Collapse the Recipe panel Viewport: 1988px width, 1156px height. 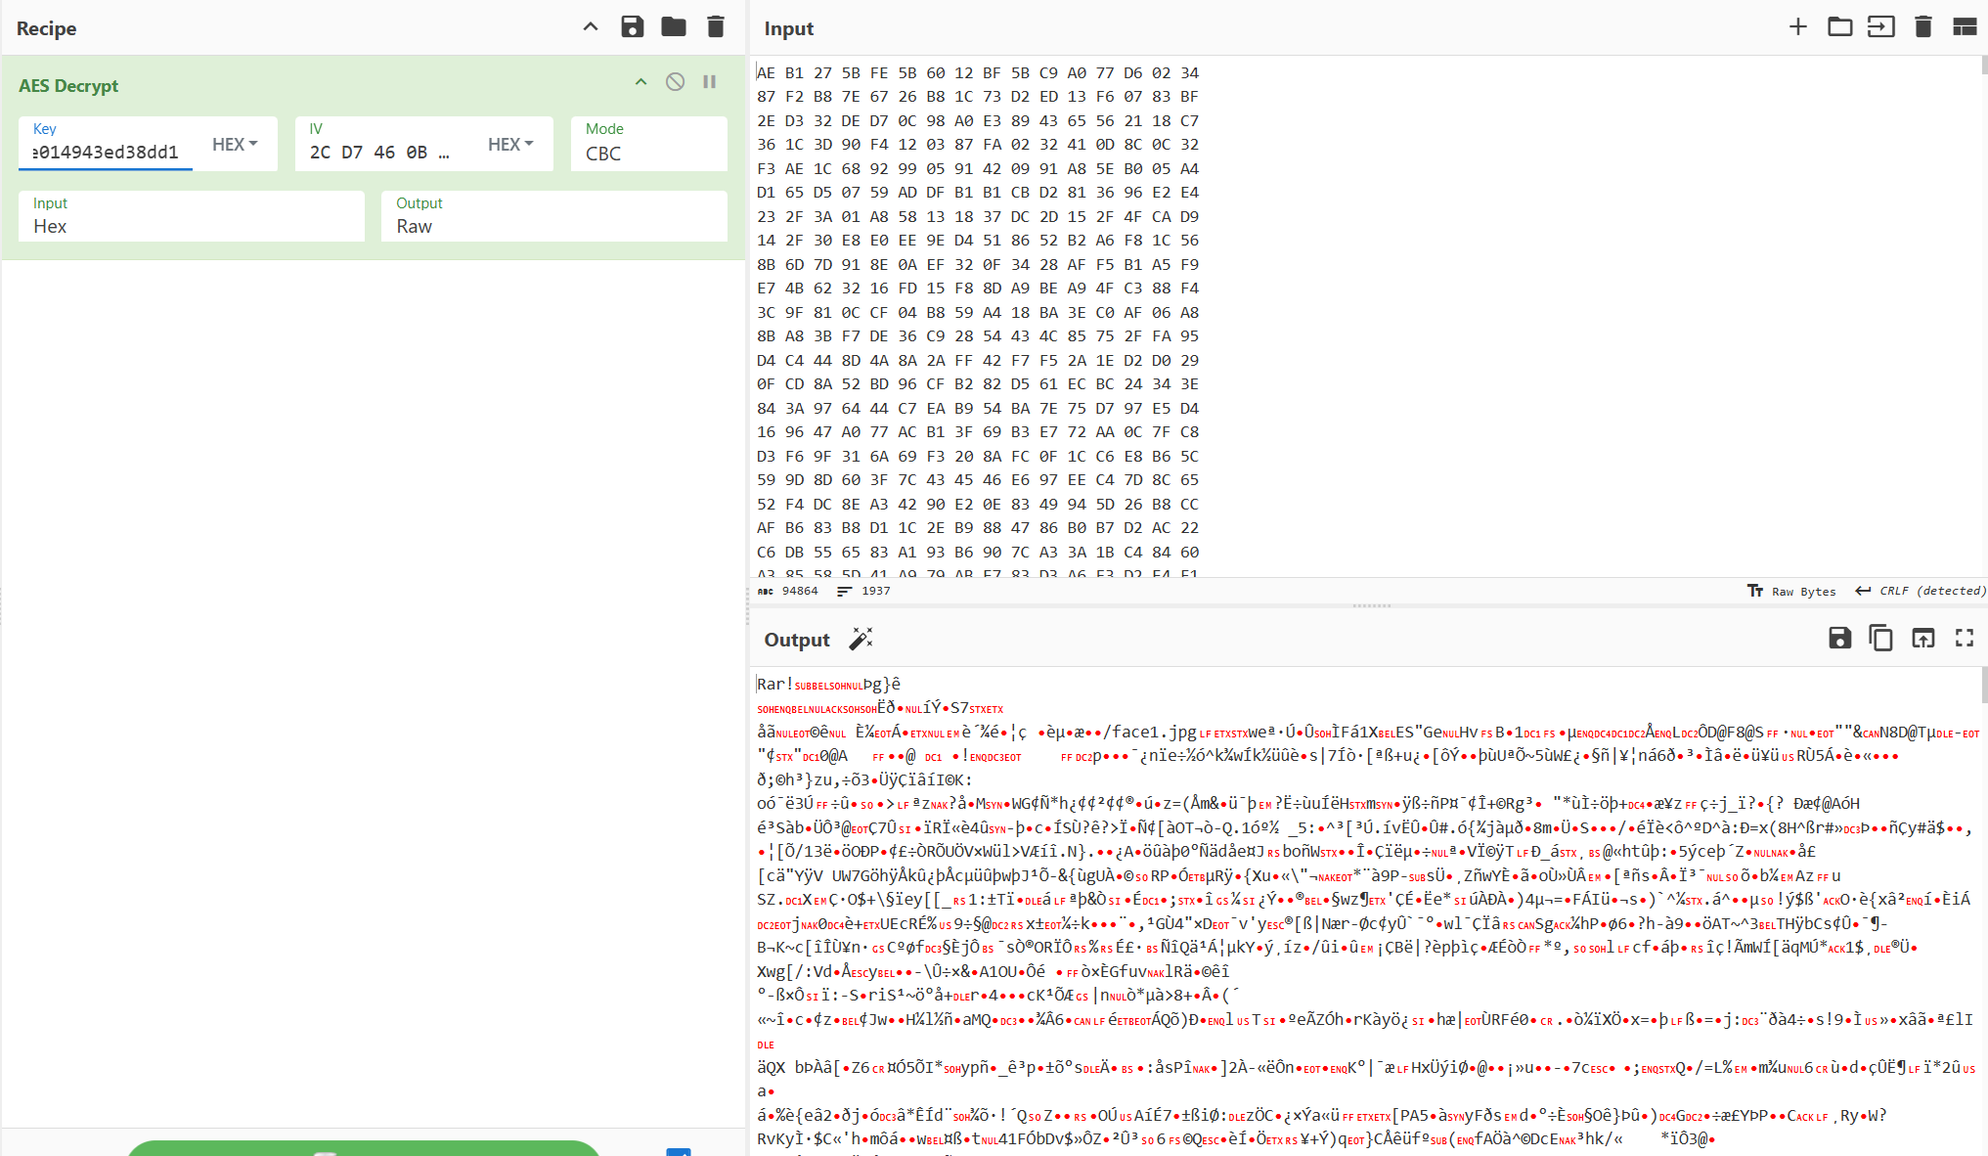(590, 26)
